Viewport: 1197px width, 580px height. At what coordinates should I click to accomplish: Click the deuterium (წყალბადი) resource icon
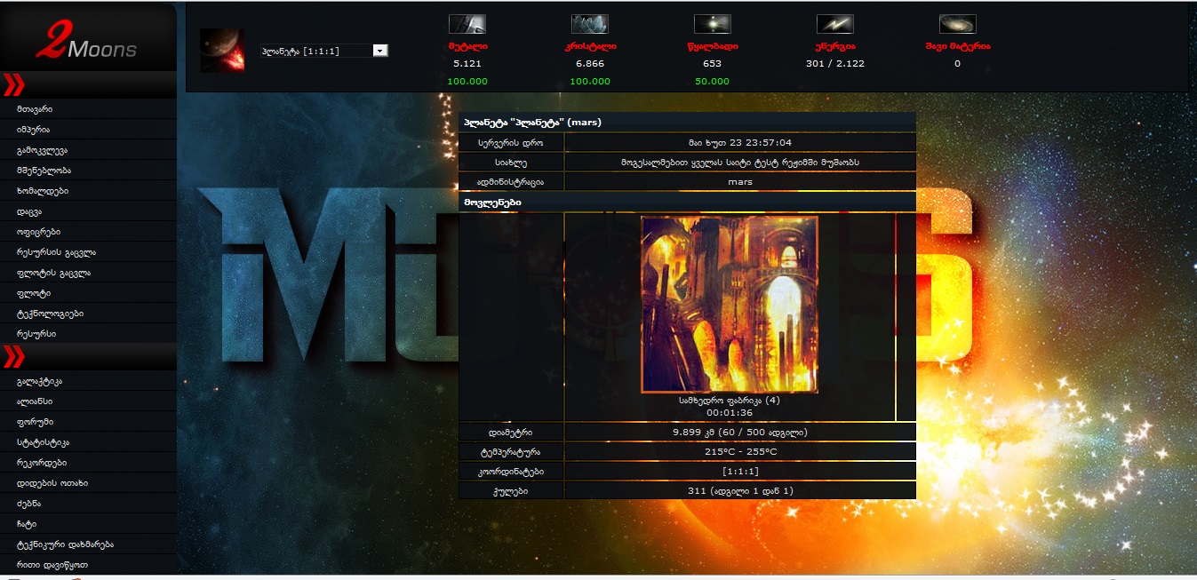pyautogui.click(x=712, y=24)
